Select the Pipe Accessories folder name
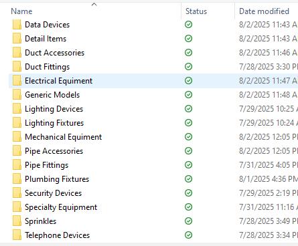 coord(54,151)
